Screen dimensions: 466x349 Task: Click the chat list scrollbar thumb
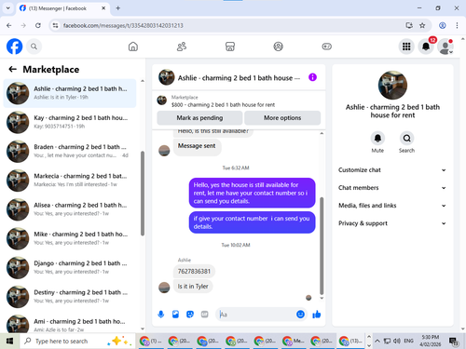(x=143, y=194)
